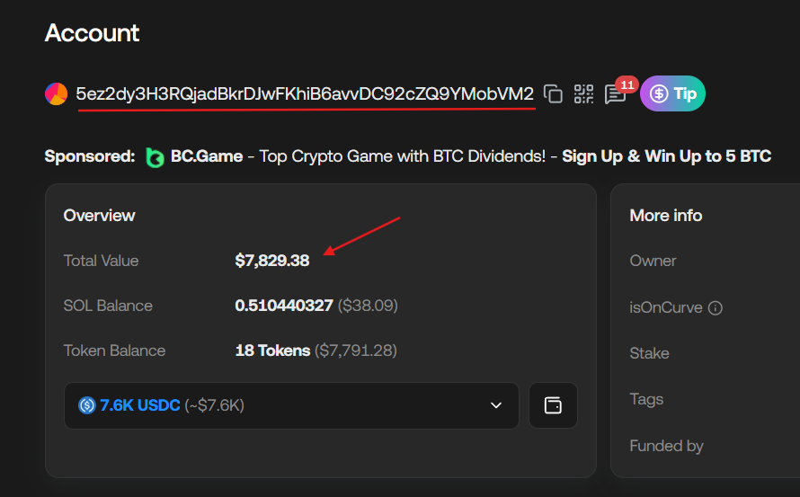Screen dimensions: 800x497
Task: Click the More info heading
Action: (x=666, y=216)
